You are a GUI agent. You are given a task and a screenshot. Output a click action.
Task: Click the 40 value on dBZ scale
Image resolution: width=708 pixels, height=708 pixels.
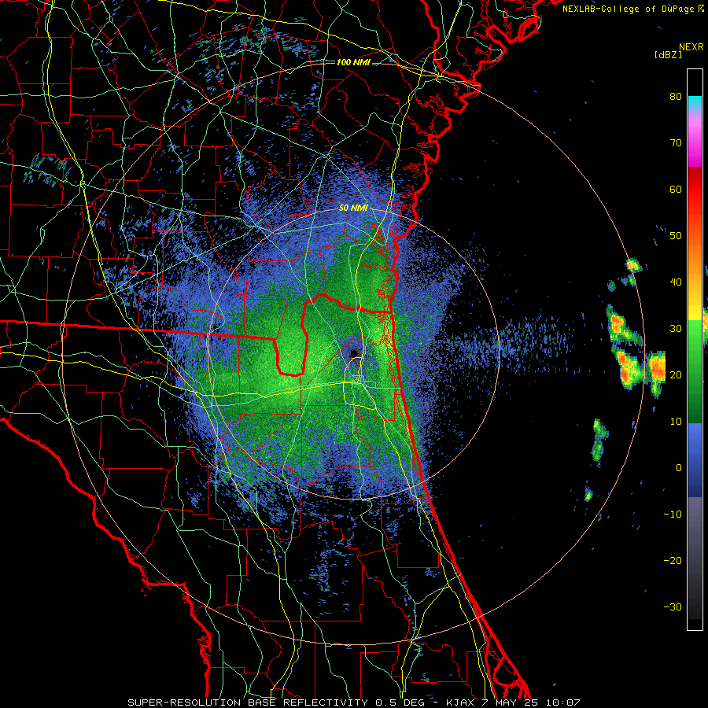click(x=676, y=282)
